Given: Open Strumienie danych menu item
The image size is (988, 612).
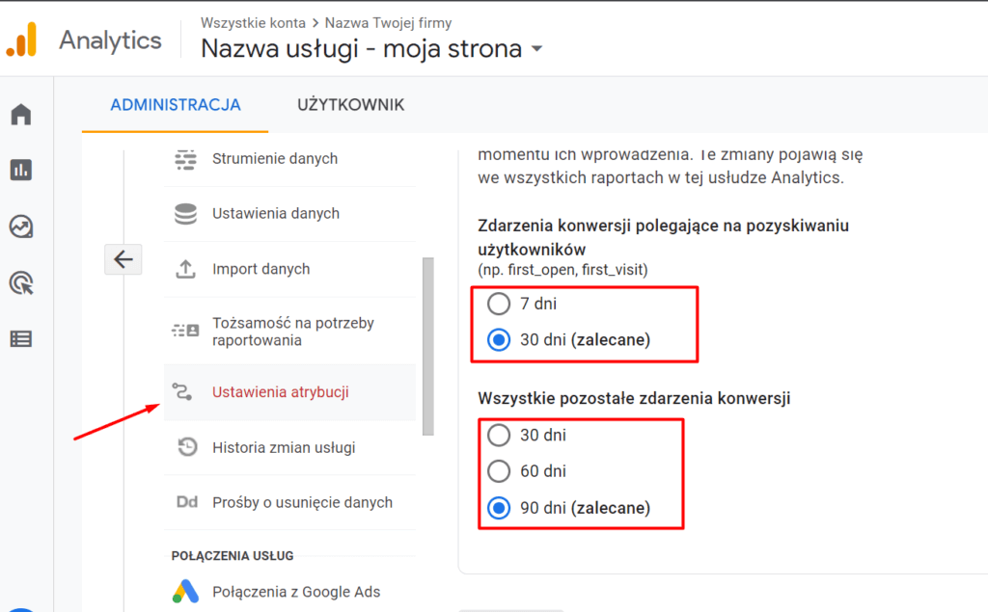Looking at the screenshot, I should click(x=274, y=159).
